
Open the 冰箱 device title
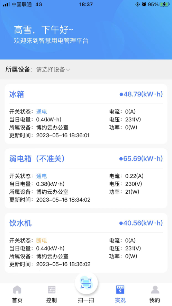coord(17,94)
